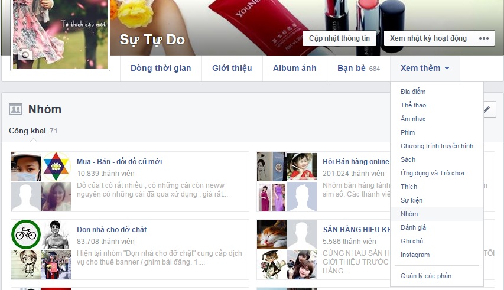Click the purple dresses thumbnail in Hội Bán hàng

(272, 197)
